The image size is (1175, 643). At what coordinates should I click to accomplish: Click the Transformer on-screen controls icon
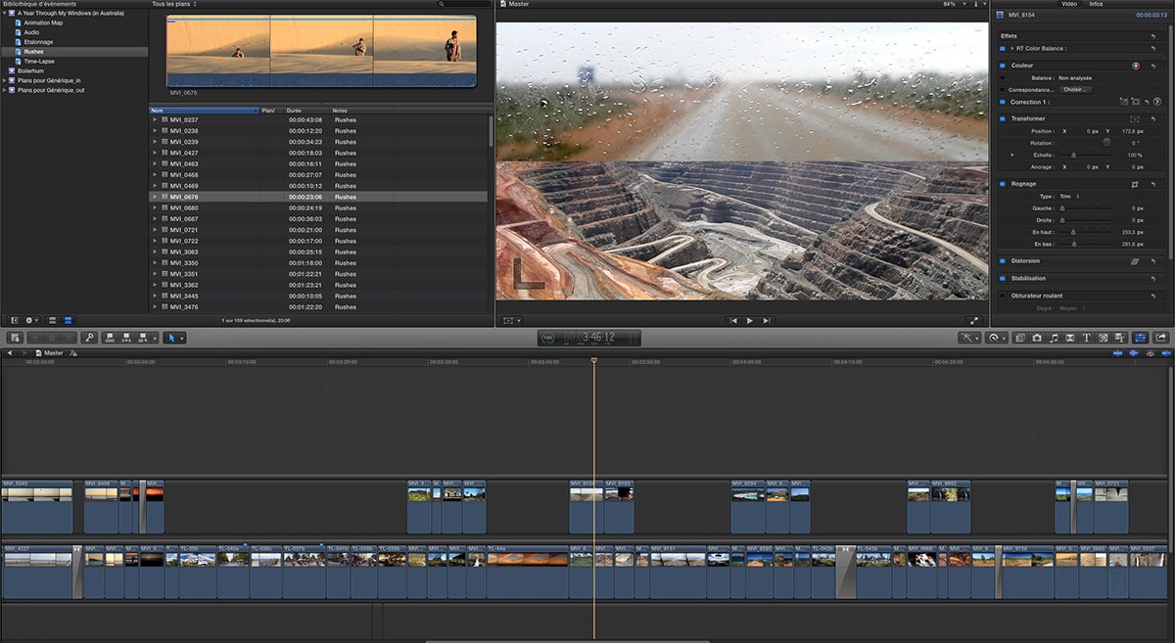1136,118
